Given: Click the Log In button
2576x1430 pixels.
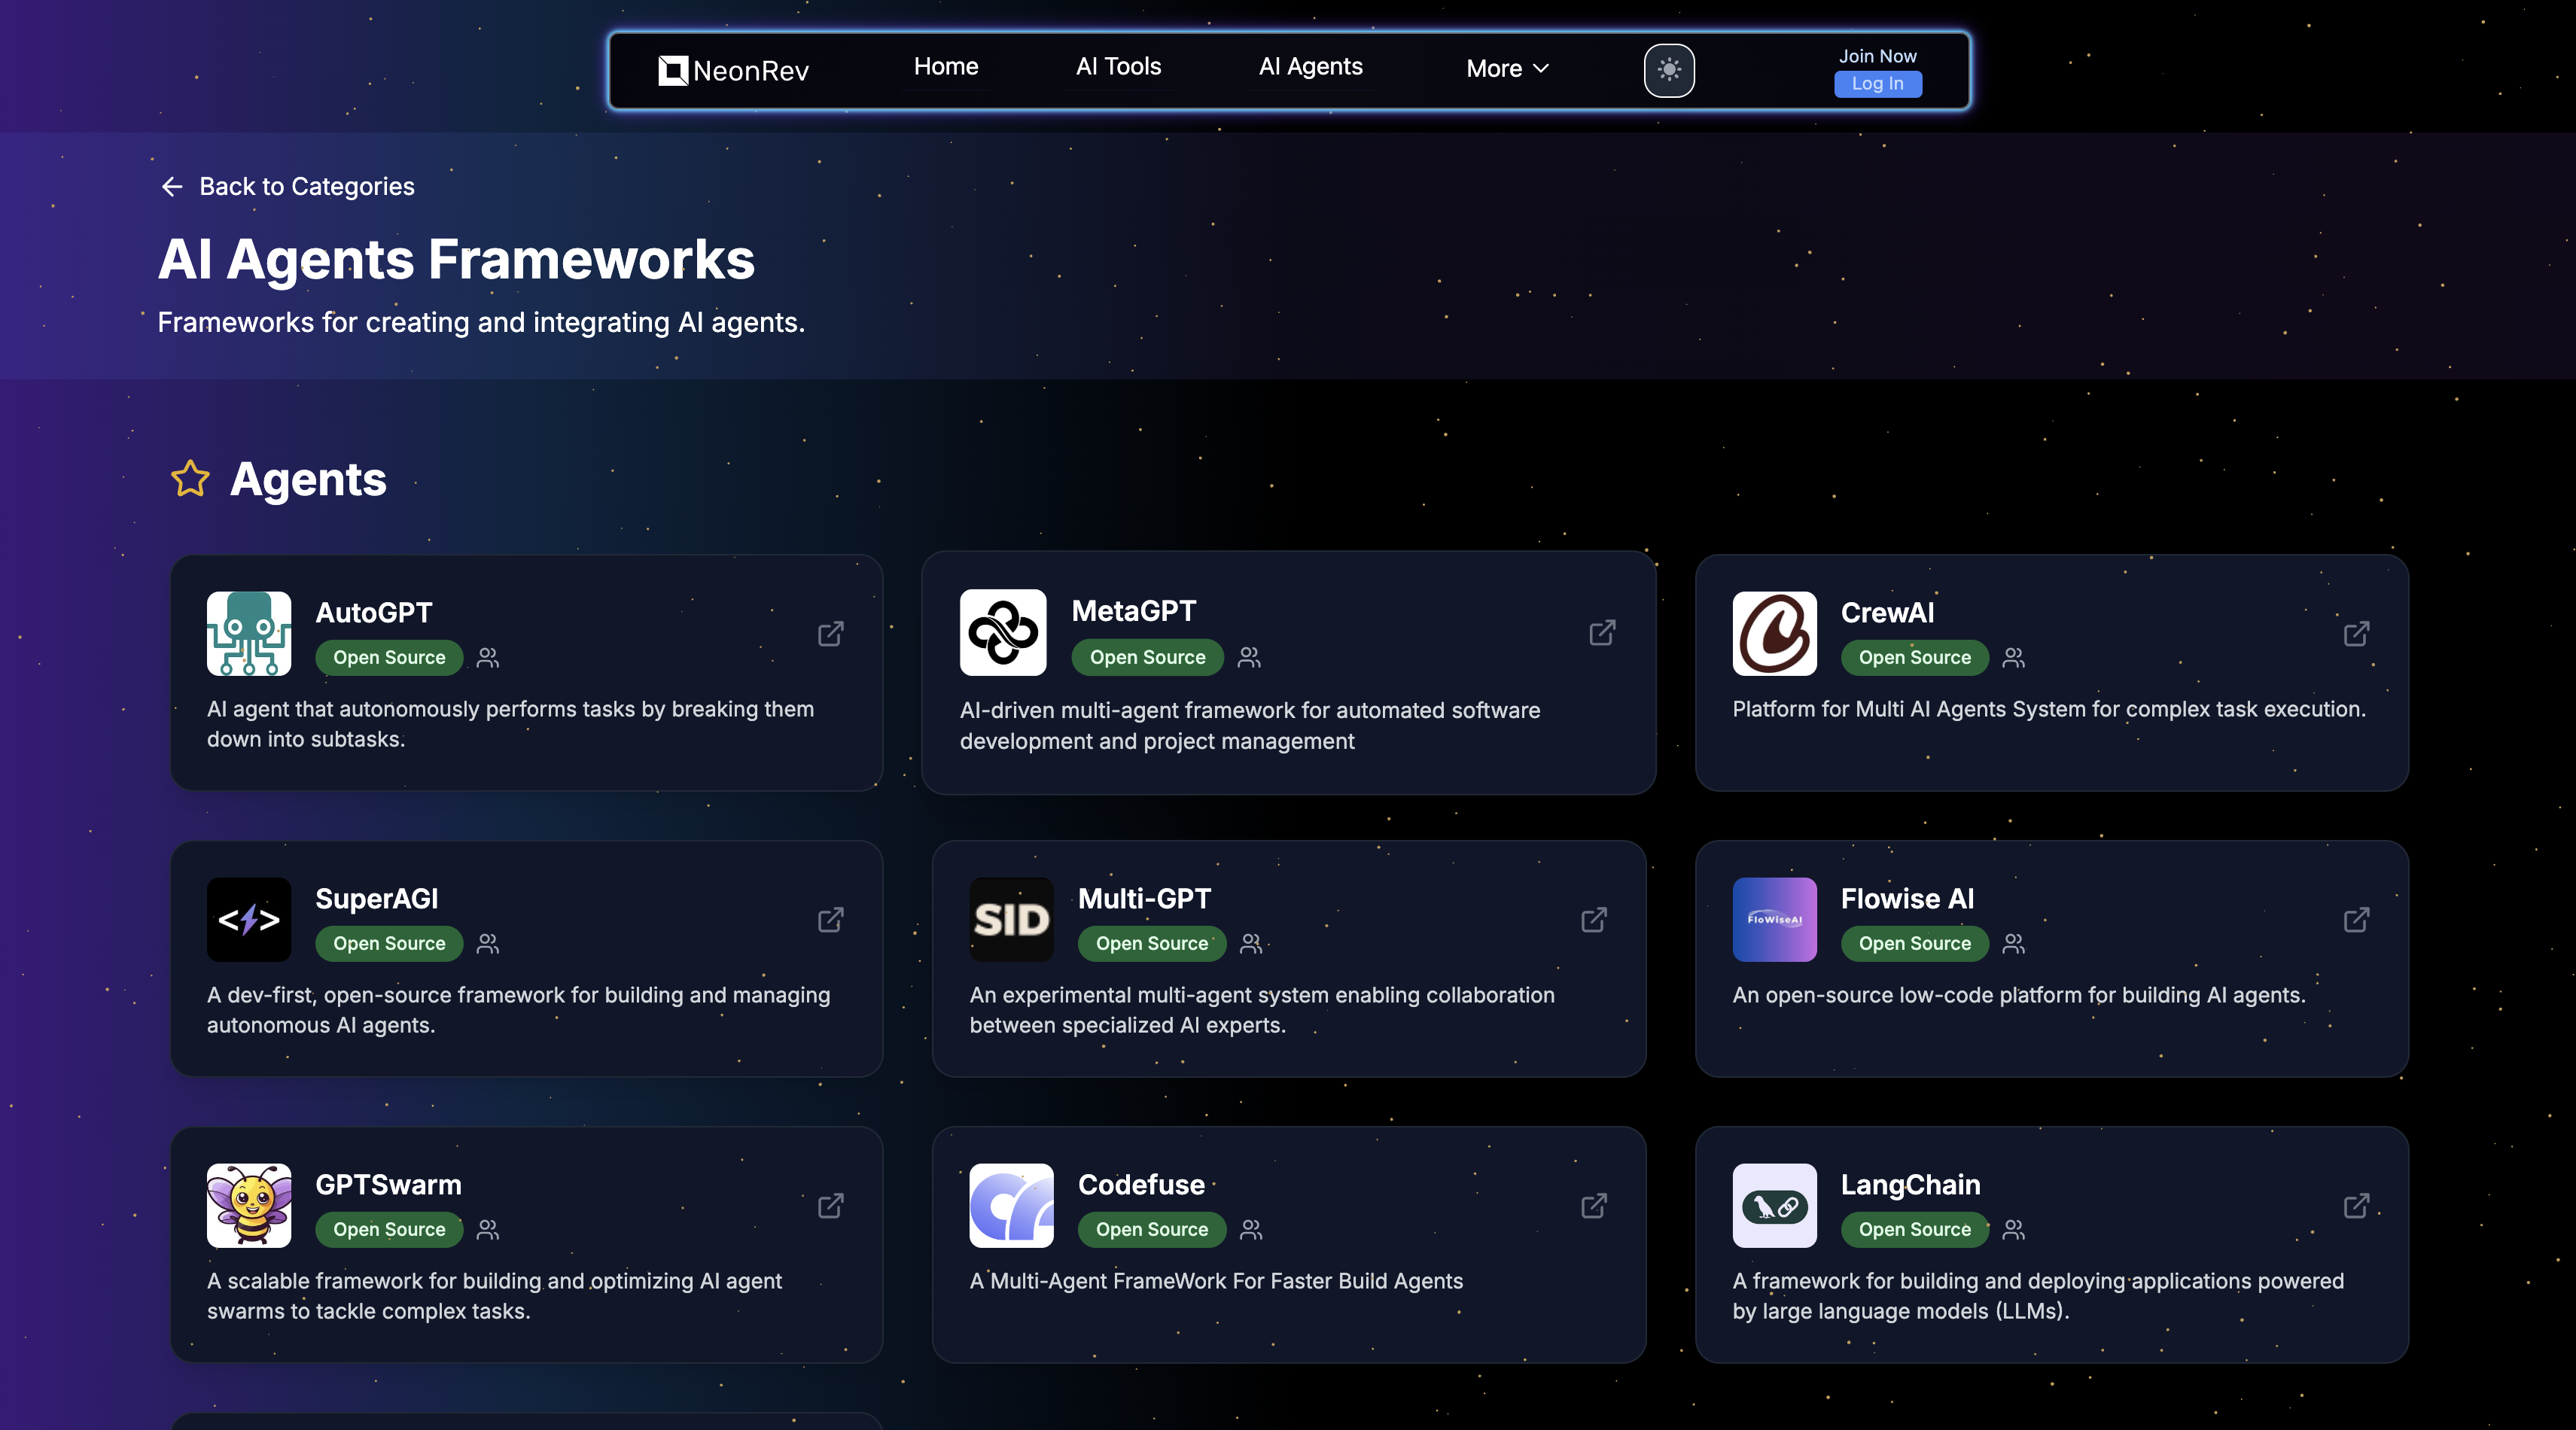Looking at the screenshot, I should click(x=1877, y=84).
